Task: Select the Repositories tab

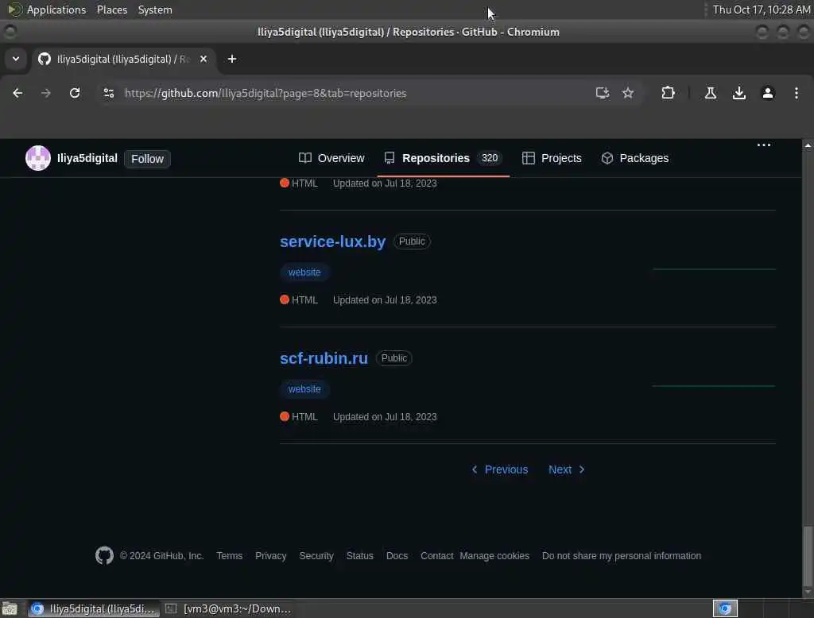Action: point(443,158)
